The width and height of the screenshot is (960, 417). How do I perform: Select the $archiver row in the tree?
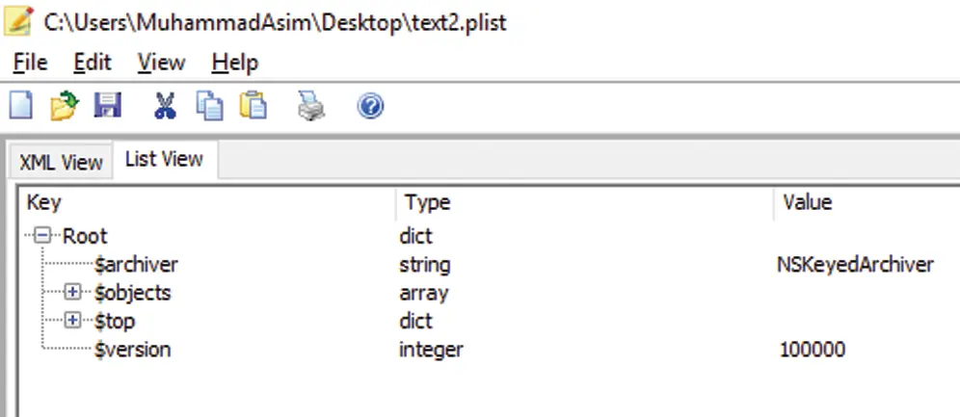point(136,264)
